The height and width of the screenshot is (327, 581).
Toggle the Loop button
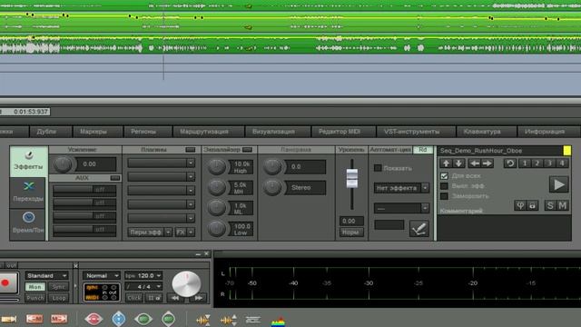58,298
